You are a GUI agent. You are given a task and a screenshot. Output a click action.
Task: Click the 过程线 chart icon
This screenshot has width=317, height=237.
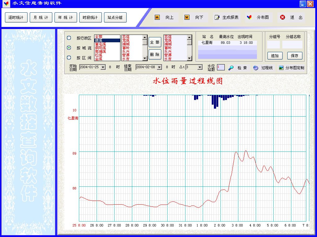pos(256,68)
